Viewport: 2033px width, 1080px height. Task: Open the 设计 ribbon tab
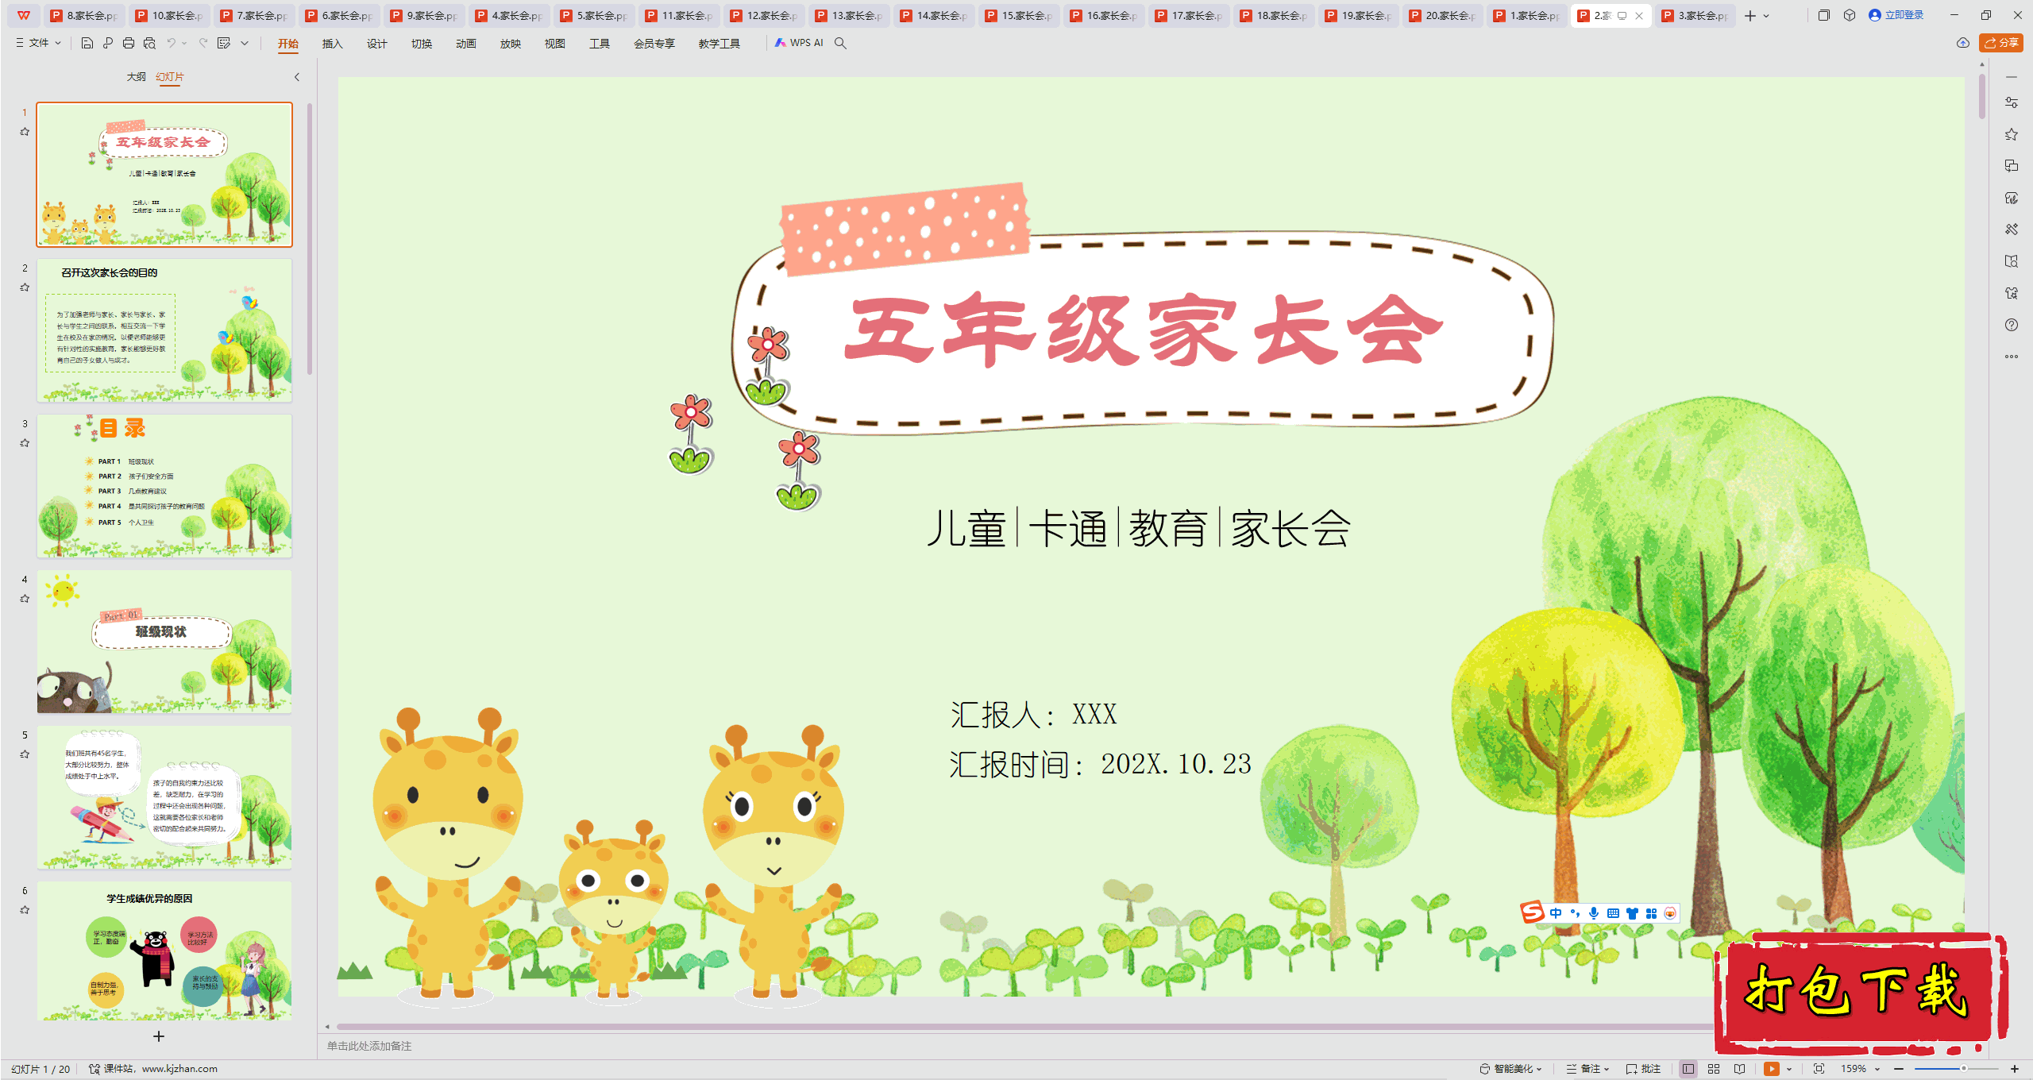377,44
